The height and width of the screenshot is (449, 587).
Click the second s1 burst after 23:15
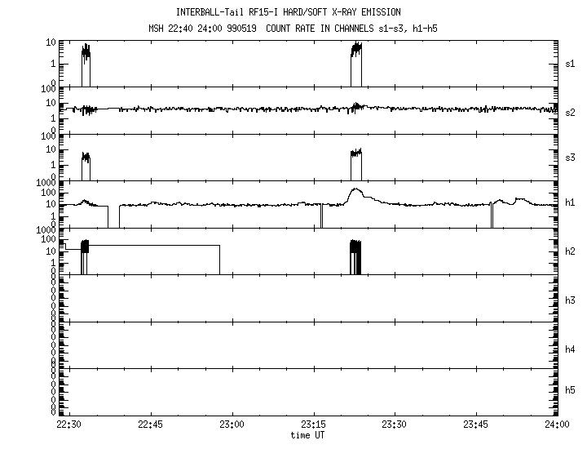[x=356, y=52]
